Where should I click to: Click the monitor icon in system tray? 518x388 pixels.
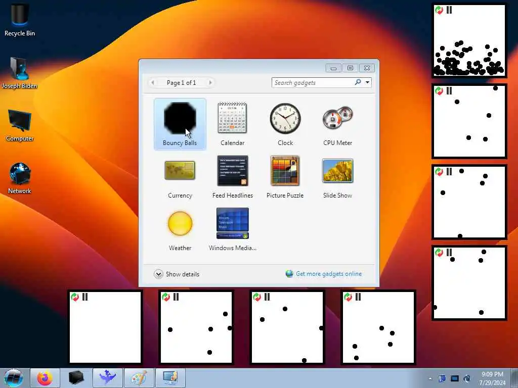455,378
